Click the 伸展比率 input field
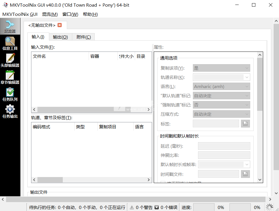 click(x=224, y=155)
